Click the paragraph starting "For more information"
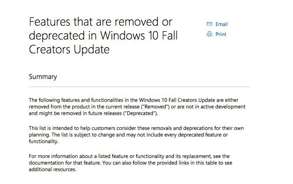293x184 pixels. pos(129,163)
